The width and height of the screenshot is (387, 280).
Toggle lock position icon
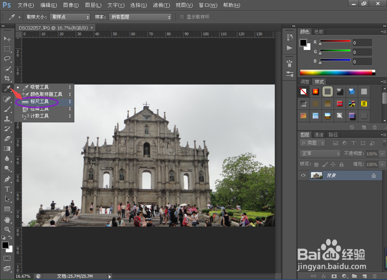click(x=333, y=164)
